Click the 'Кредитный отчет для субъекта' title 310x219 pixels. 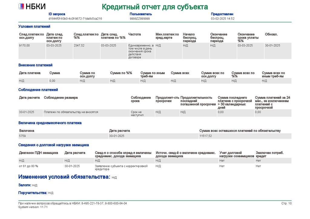pyautogui.click(x=155, y=7)
